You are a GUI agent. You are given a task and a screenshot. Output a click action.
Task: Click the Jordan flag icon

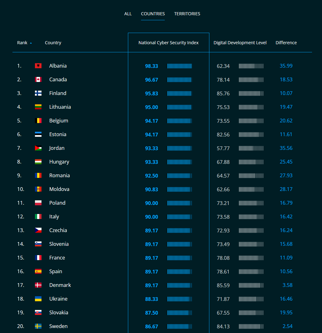click(38, 148)
